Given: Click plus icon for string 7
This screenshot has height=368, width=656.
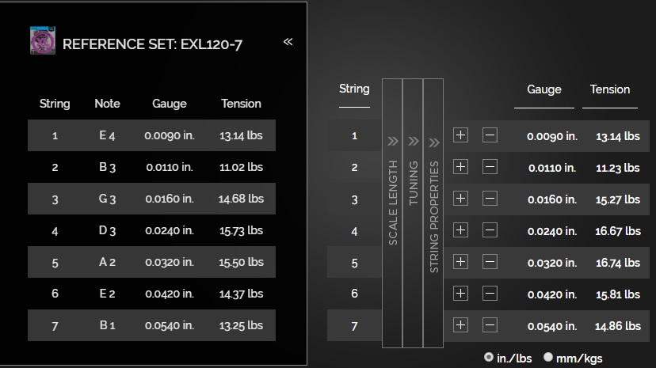Looking at the screenshot, I should pyautogui.click(x=460, y=325).
